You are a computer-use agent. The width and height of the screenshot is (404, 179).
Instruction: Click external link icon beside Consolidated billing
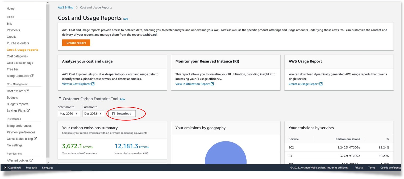35,139
